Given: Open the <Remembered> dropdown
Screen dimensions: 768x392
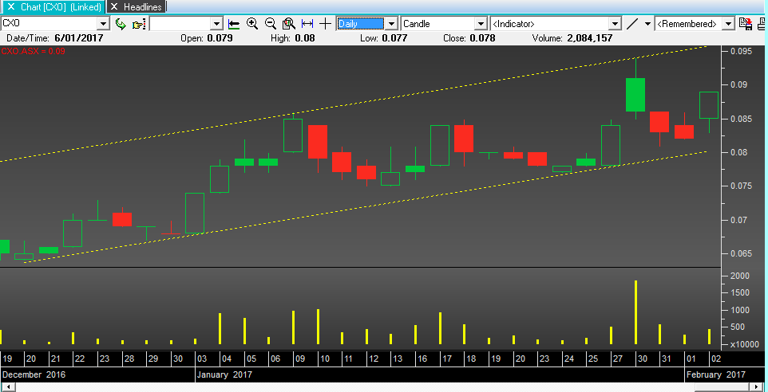Looking at the screenshot, I should [x=729, y=23].
